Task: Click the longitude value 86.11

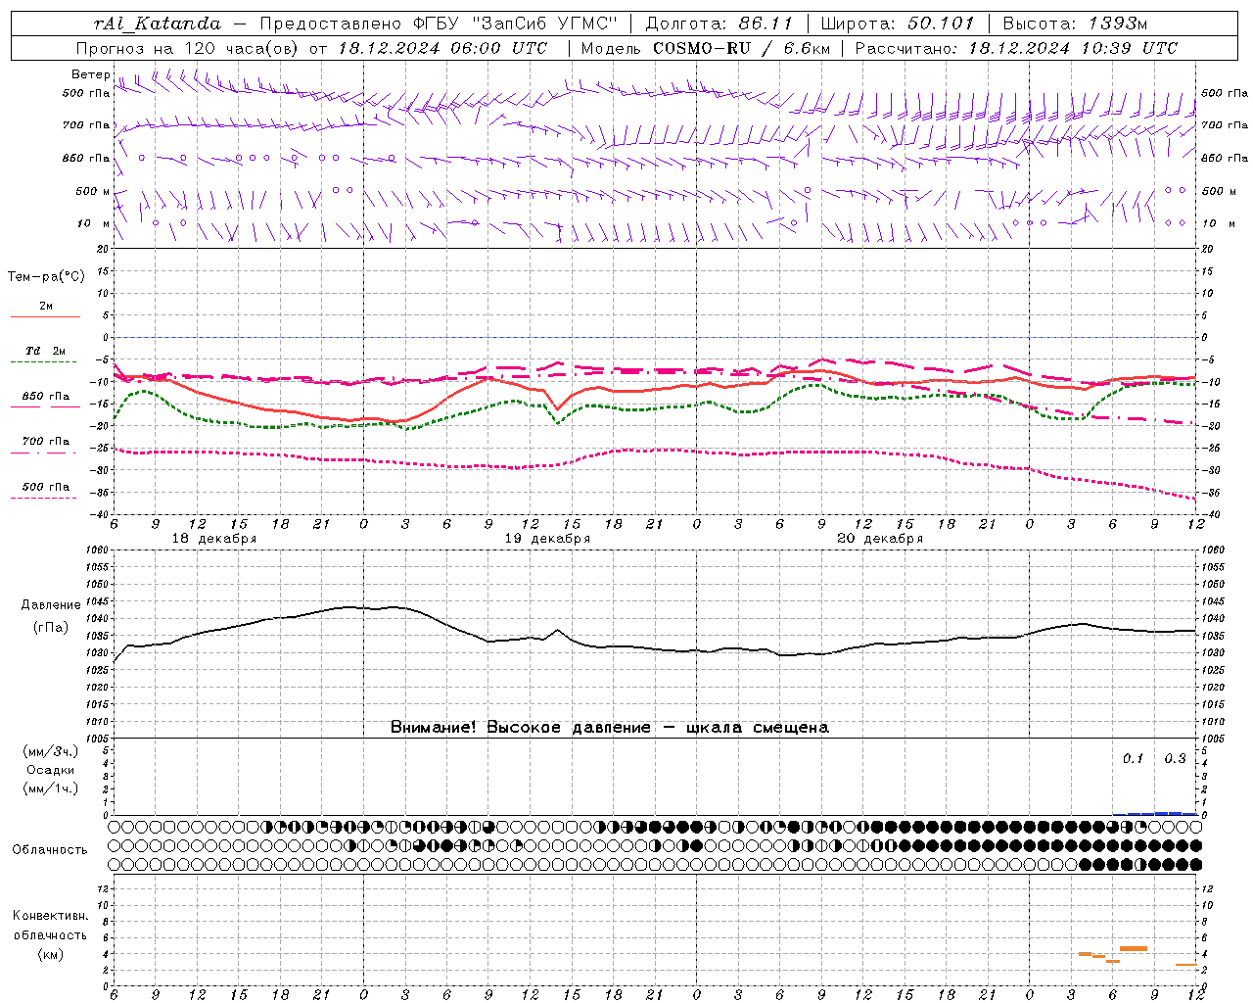Action: tap(766, 24)
